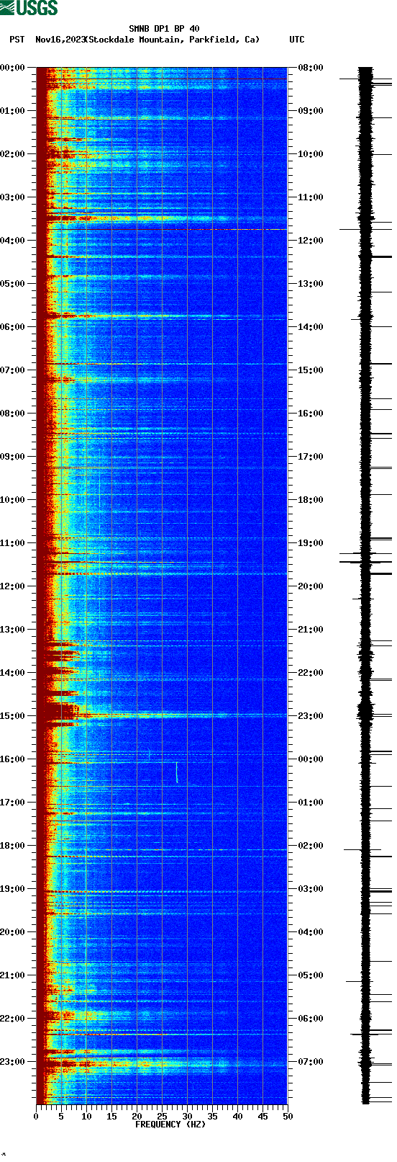Click the UTC '12:00' label on right axis
This screenshot has height=1162, width=397.
point(311,241)
